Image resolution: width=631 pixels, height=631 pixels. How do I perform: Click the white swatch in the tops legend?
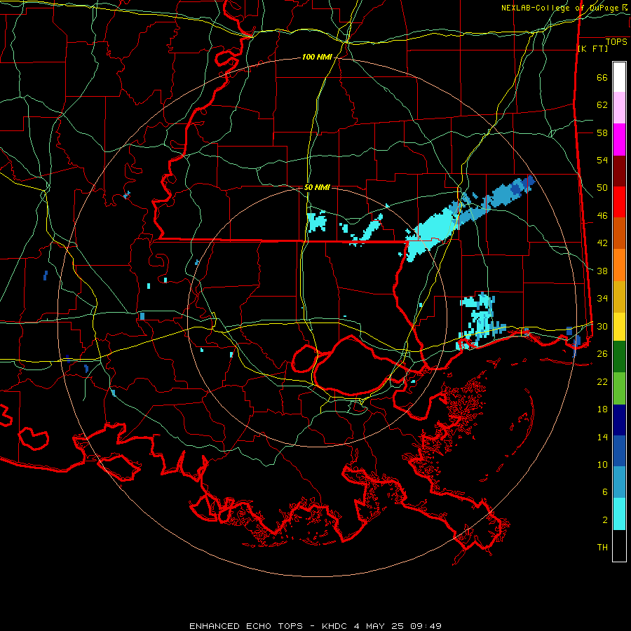(x=619, y=77)
